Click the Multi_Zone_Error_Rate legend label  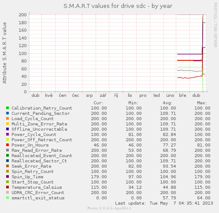[x=39, y=124]
